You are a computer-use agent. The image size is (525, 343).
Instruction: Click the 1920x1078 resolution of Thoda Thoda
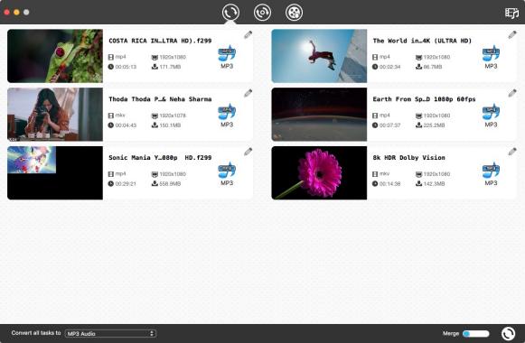pyautogui.click(x=173, y=116)
